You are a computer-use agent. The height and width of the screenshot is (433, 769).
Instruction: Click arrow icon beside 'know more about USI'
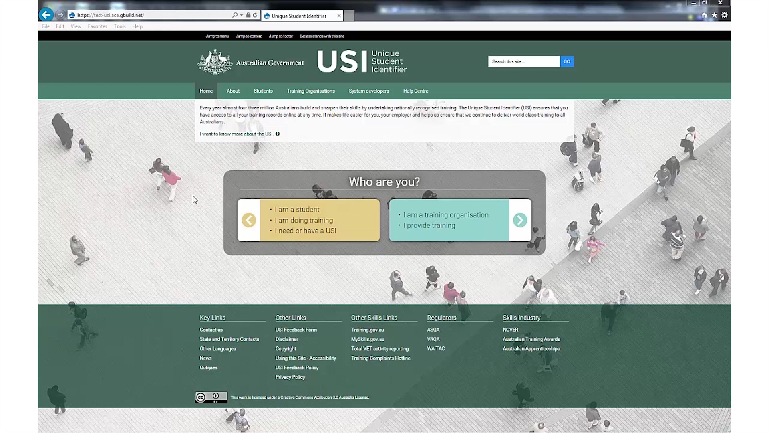(x=278, y=134)
